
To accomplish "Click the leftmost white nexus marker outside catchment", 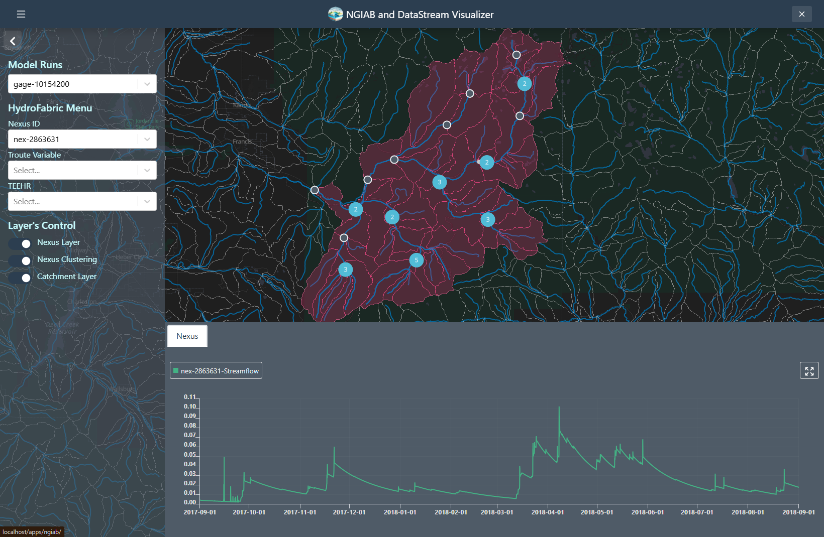I will tap(315, 190).
